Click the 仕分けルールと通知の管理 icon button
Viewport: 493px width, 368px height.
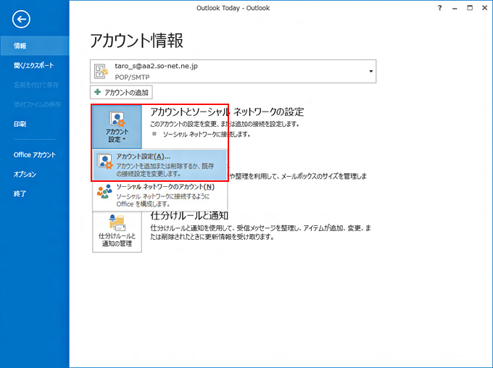coord(117,230)
